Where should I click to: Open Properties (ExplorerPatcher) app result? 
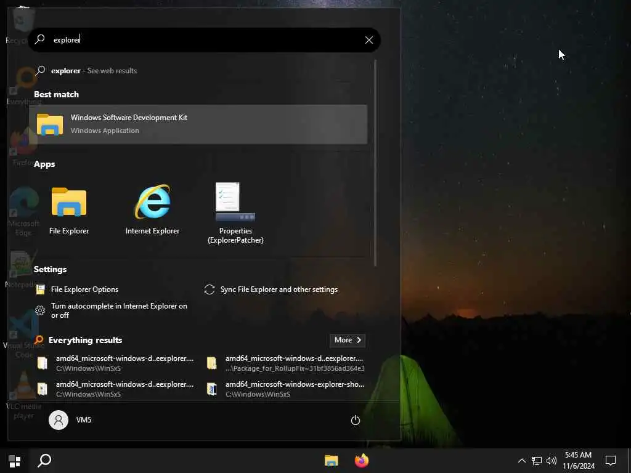coord(235,214)
